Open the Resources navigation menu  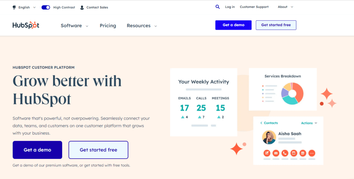coord(142,26)
